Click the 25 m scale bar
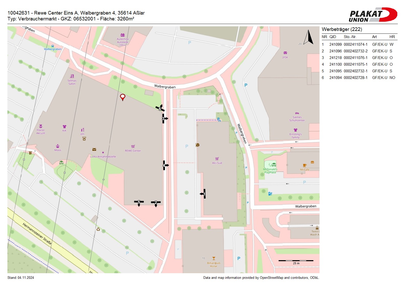Viewport: 406px width, 287px height. [296, 261]
